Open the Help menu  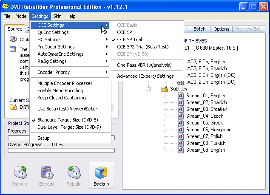pos(71,16)
